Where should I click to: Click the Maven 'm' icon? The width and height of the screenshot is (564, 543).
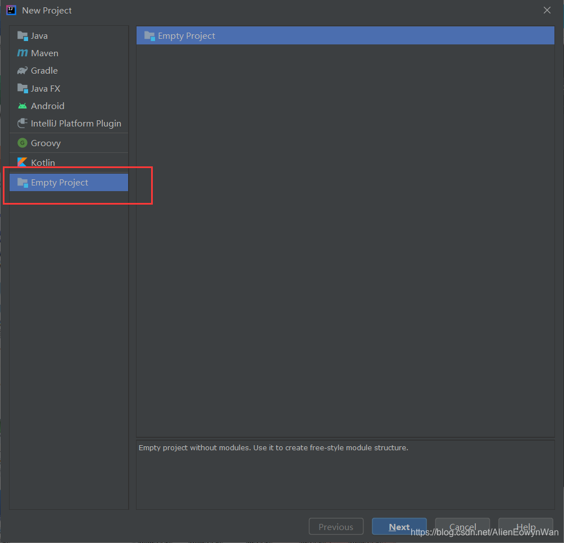(22, 53)
